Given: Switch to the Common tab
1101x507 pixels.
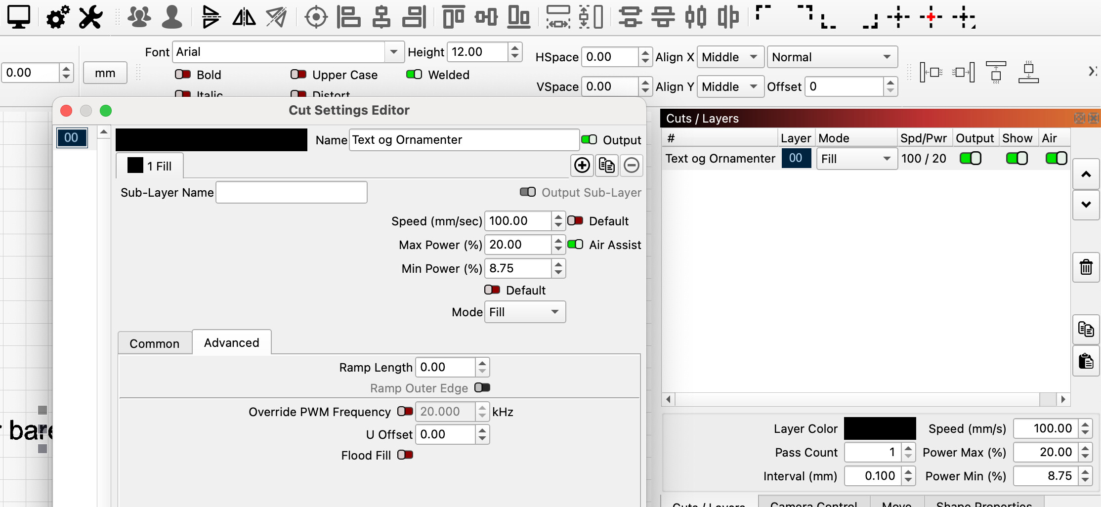Looking at the screenshot, I should coord(154,343).
